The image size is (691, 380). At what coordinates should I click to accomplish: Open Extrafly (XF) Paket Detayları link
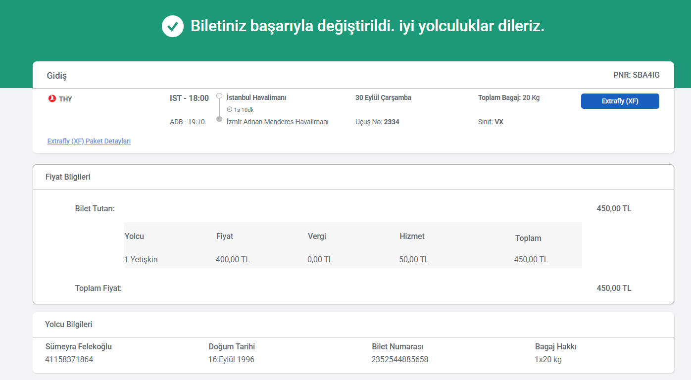coord(89,141)
